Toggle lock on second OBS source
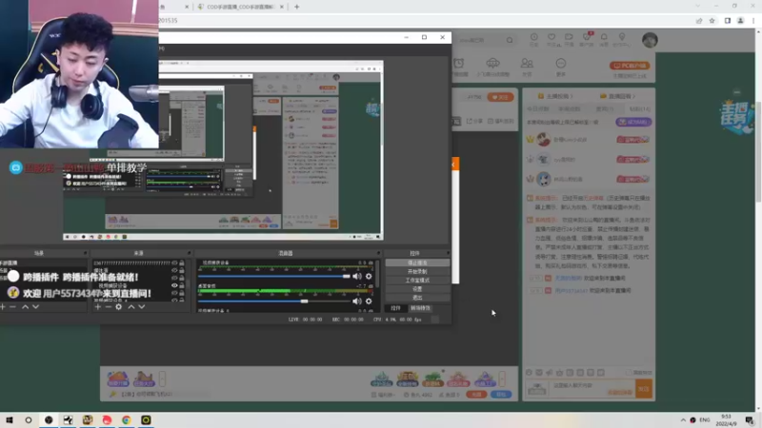 182,270
